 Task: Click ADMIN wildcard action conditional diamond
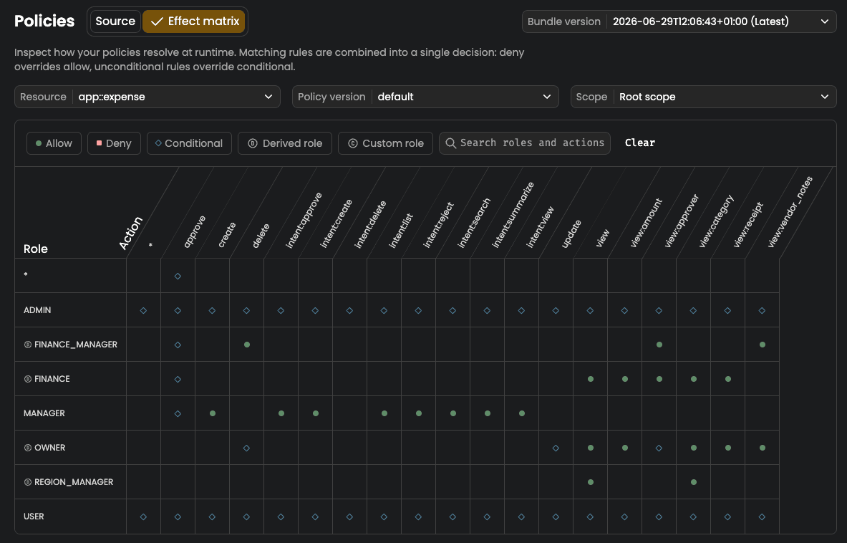tap(143, 311)
